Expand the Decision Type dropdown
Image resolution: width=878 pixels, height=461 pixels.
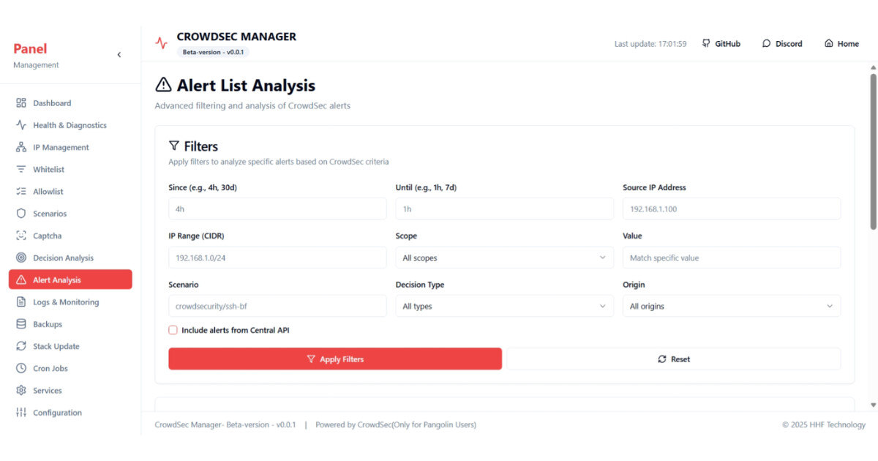click(x=504, y=307)
